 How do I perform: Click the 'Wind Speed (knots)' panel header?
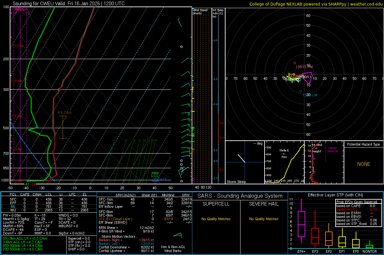coord(200,11)
